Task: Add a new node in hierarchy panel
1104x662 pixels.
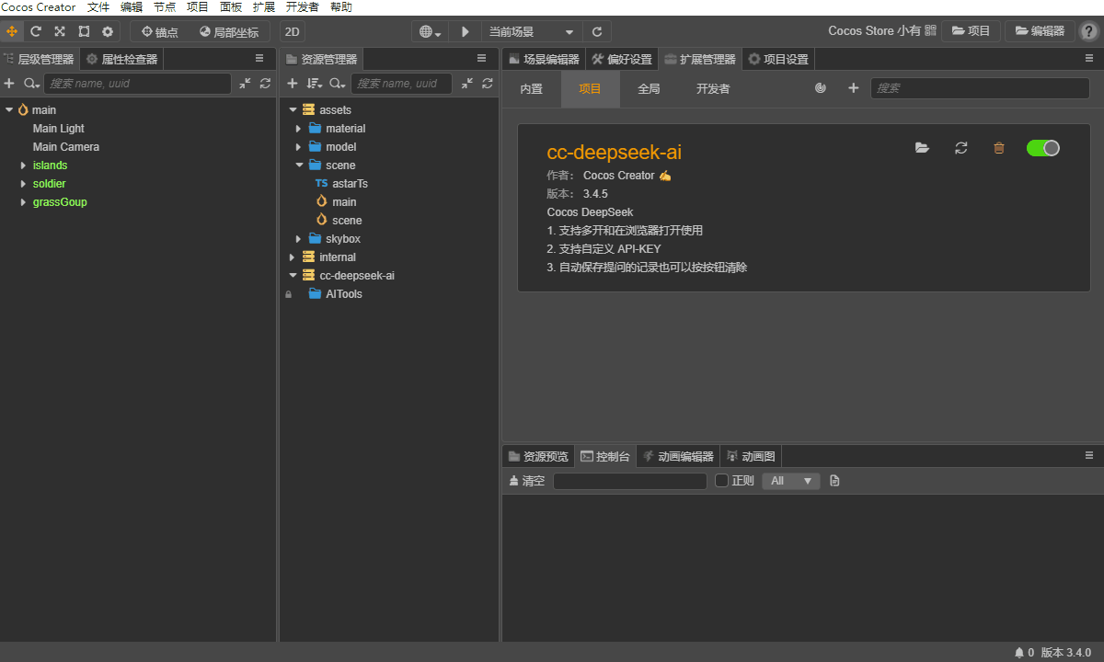Action: (9, 84)
